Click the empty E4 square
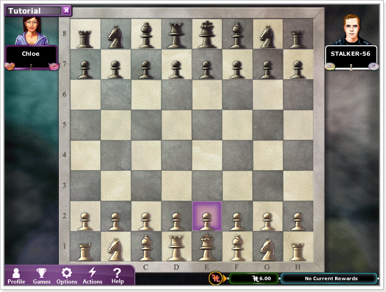 pos(207,156)
